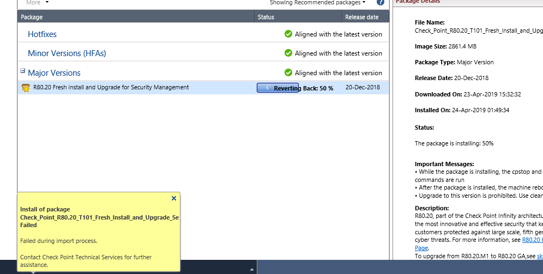Click green check icon in Minor Versions row
543x274 pixels.
288,53
